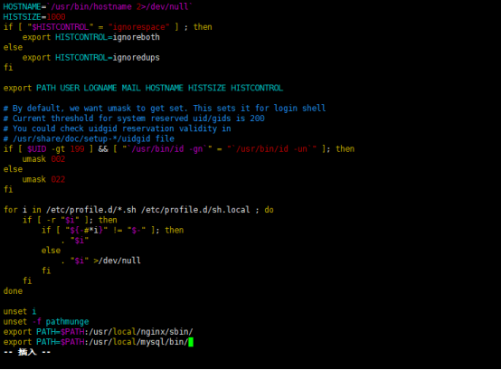The height and width of the screenshot is (370, 501).
Task: Click '${-#*i}' expression
Action: 87,230
